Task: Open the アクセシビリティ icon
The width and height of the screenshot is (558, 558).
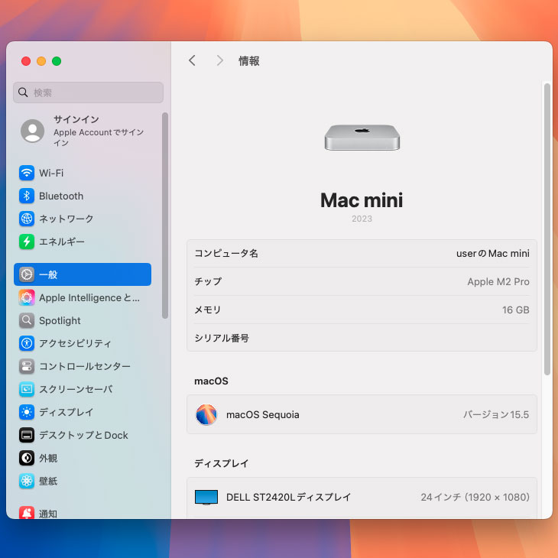Action: pyautogui.click(x=27, y=343)
